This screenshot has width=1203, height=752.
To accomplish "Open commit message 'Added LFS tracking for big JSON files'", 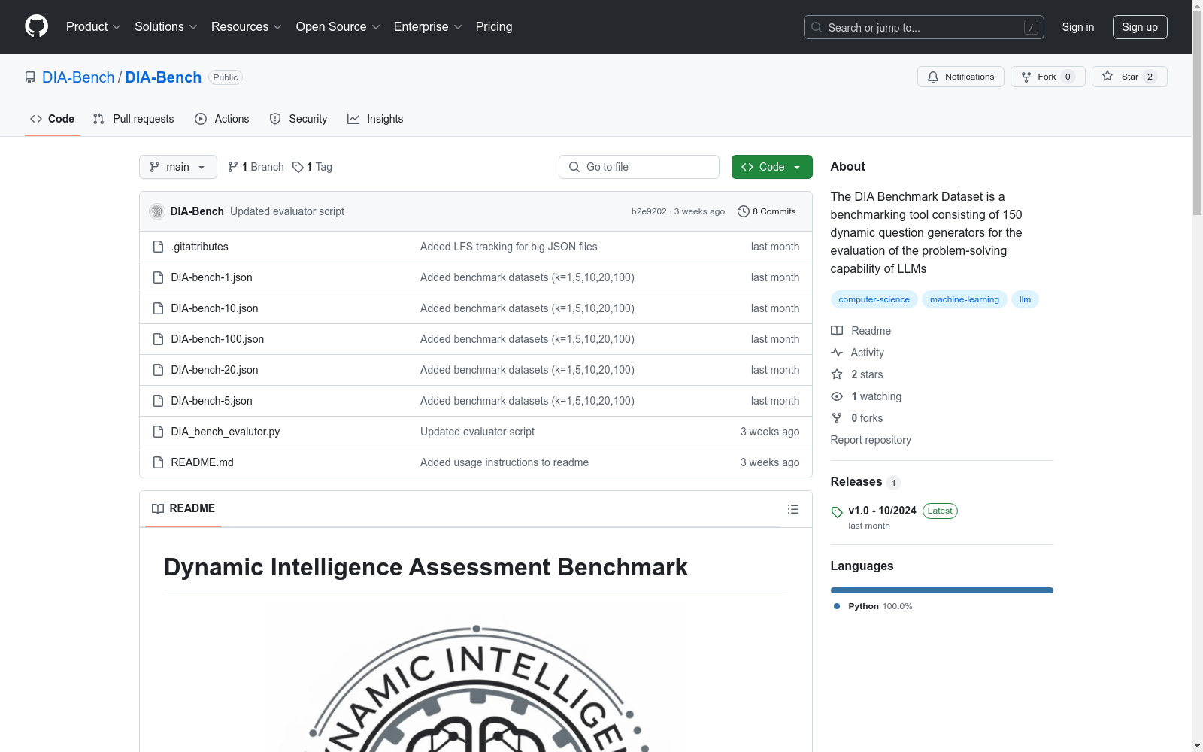I will tap(509, 247).
